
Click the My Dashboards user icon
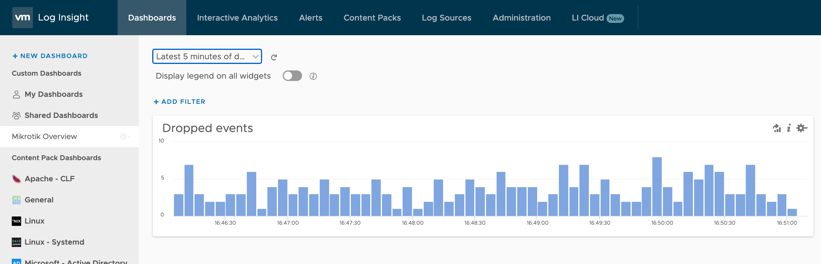[16, 94]
